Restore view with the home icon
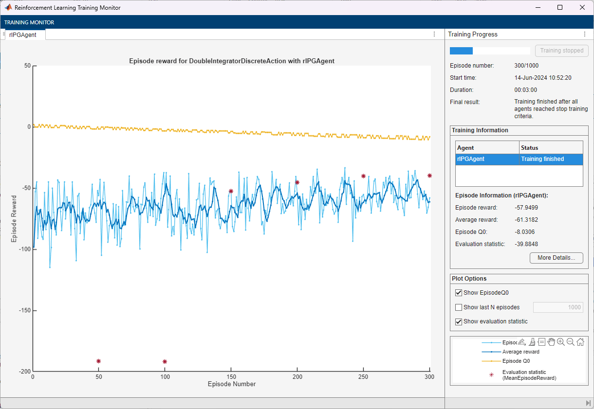This screenshot has width=594, height=409. tap(580, 342)
